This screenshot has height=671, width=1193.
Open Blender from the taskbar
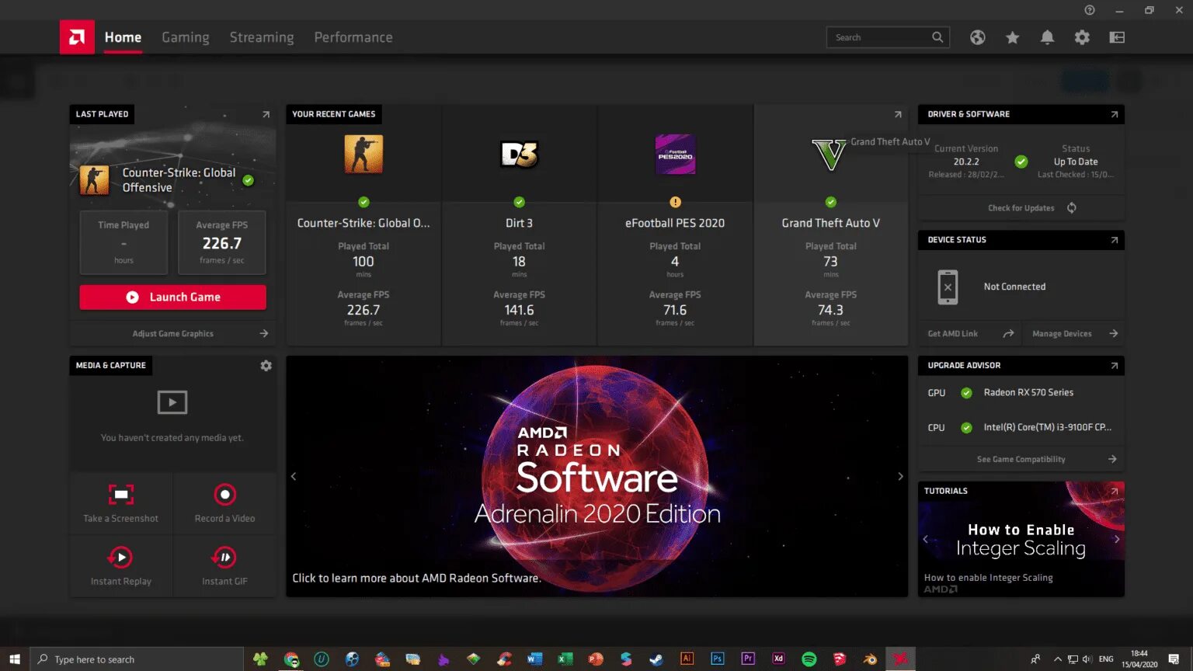870,659
